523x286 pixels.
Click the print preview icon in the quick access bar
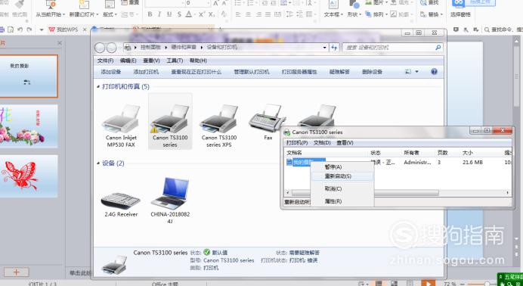coord(11,30)
